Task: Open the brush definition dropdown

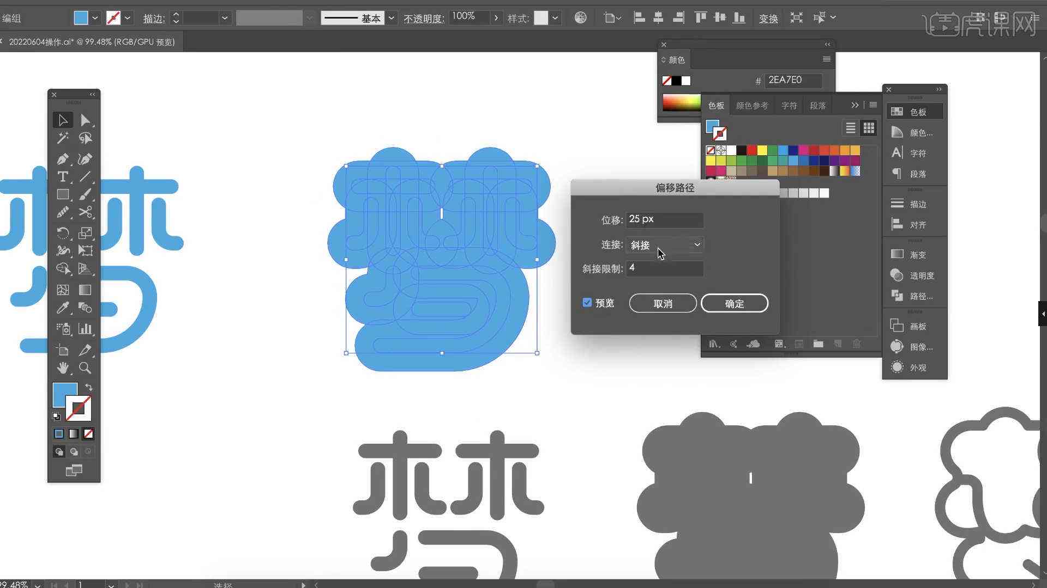Action: [x=392, y=18]
